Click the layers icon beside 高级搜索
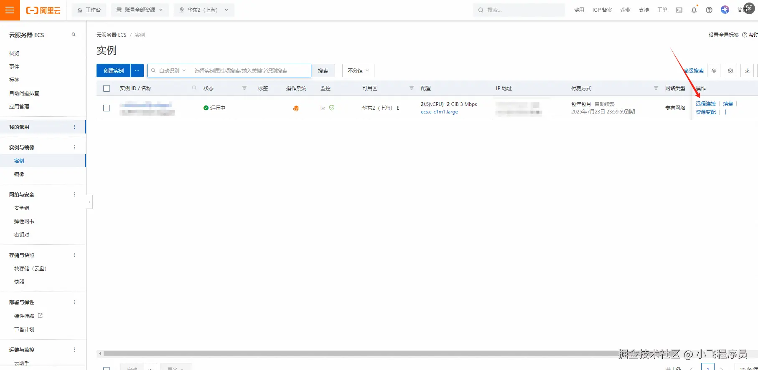This screenshot has width=758, height=370. click(714, 70)
